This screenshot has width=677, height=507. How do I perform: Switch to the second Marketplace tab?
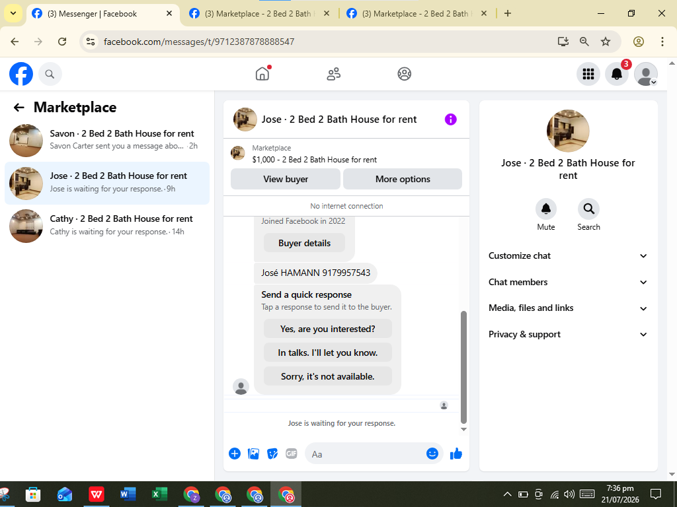pyautogui.click(x=260, y=14)
